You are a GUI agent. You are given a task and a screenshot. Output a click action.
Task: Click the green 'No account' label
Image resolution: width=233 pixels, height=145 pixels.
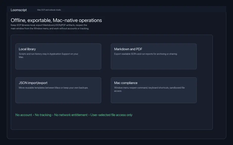click(x=24, y=115)
